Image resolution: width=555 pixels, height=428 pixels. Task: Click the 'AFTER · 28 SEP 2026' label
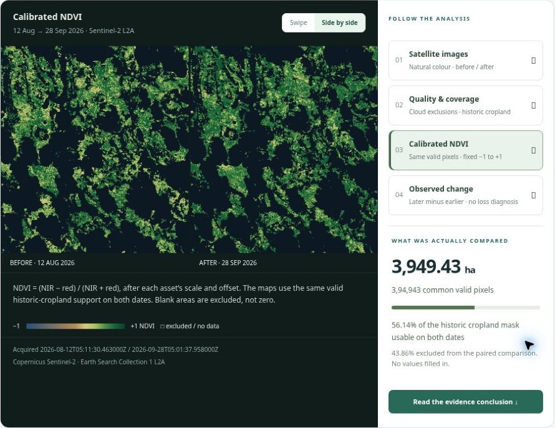pos(228,263)
